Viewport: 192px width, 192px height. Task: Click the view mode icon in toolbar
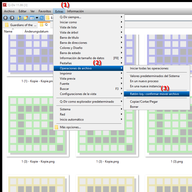[32, 18]
